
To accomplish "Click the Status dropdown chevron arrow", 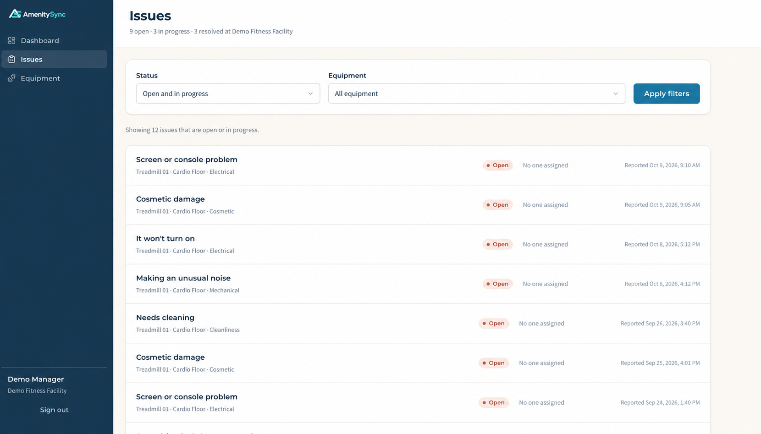I will [x=310, y=93].
